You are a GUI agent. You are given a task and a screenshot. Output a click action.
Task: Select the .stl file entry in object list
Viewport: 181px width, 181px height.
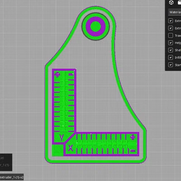tap(2, 158)
